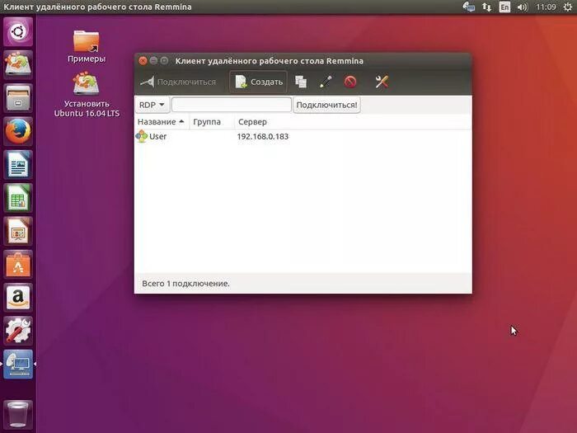
Task: Select Установить Ubuntu 16.04 LTS desktop icon
Action: click(x=87, y=95)
